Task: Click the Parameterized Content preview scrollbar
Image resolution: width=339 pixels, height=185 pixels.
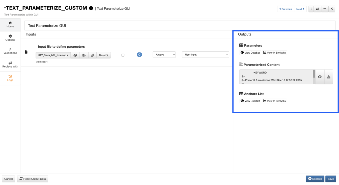Action: click(314, 74)
